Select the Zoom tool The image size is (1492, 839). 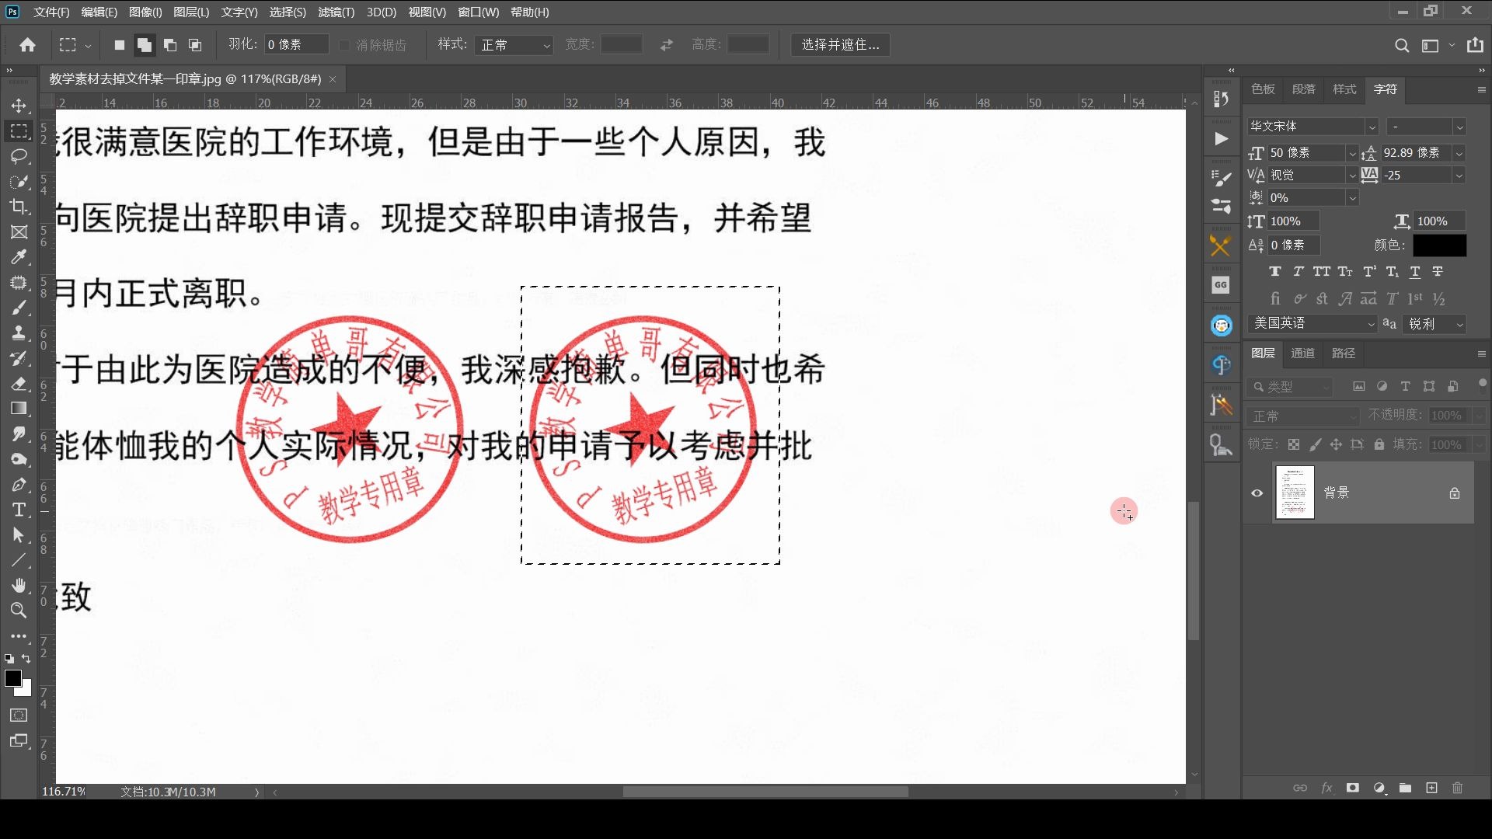(19, 611)
